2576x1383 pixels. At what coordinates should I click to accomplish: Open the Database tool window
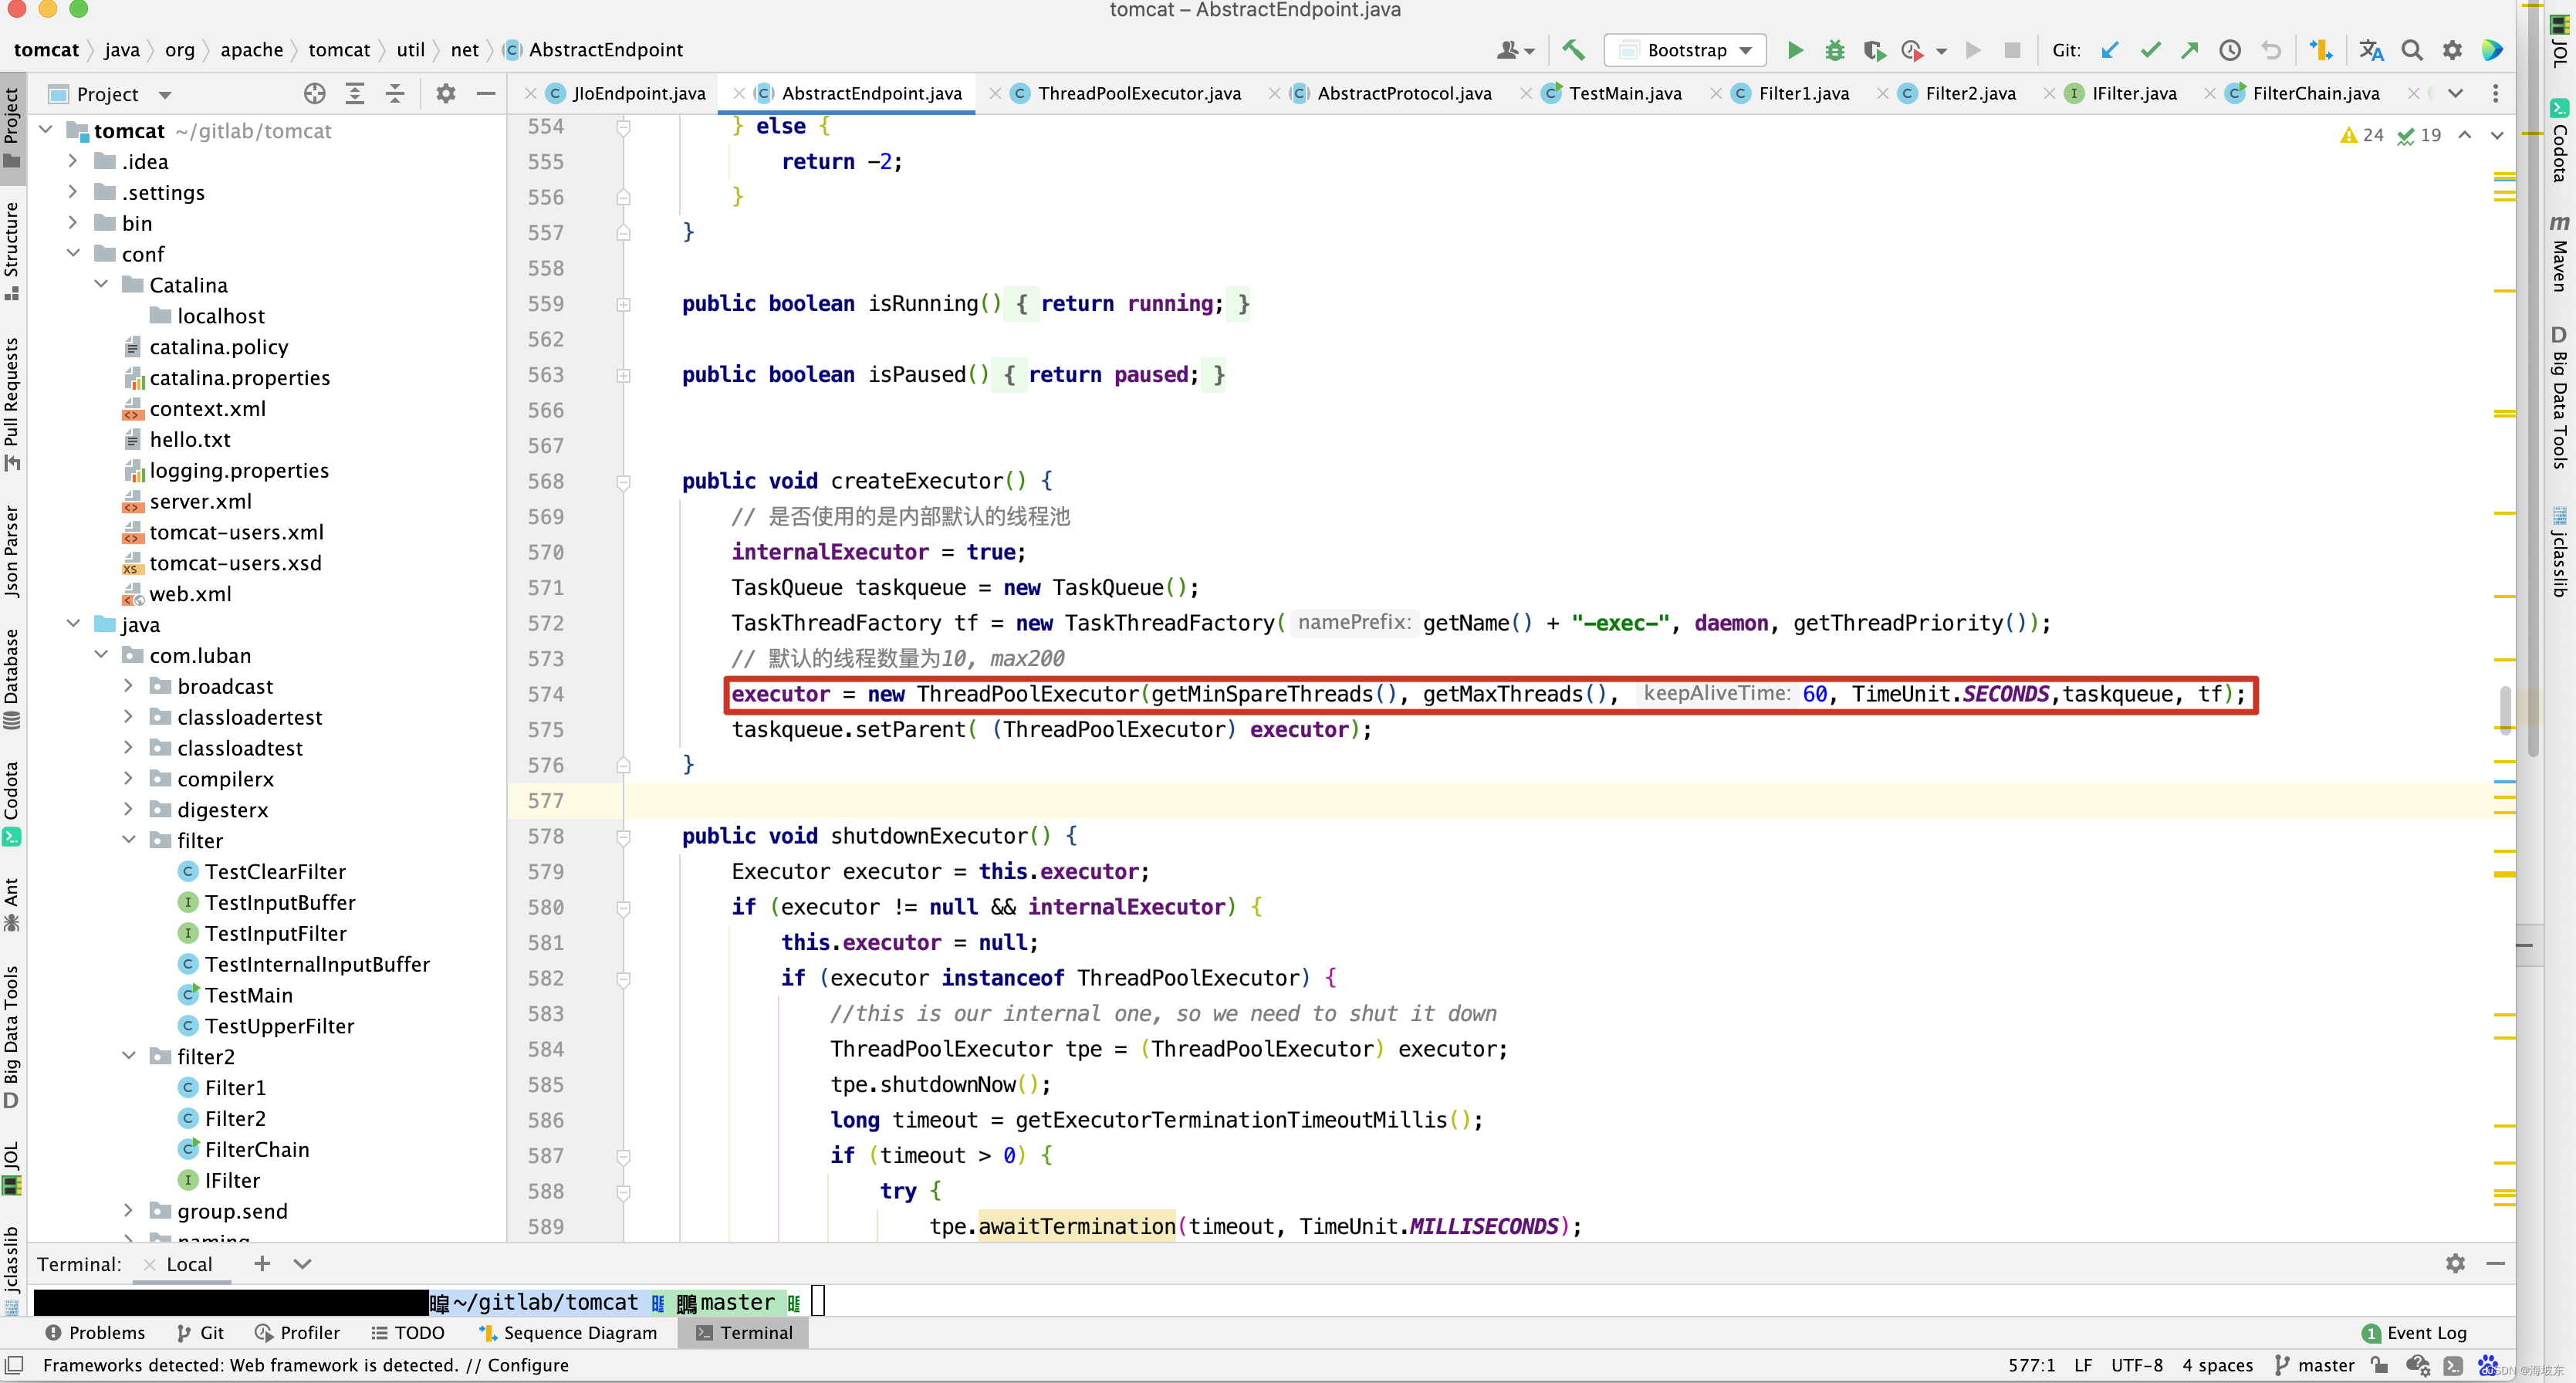tap(12, 680)
